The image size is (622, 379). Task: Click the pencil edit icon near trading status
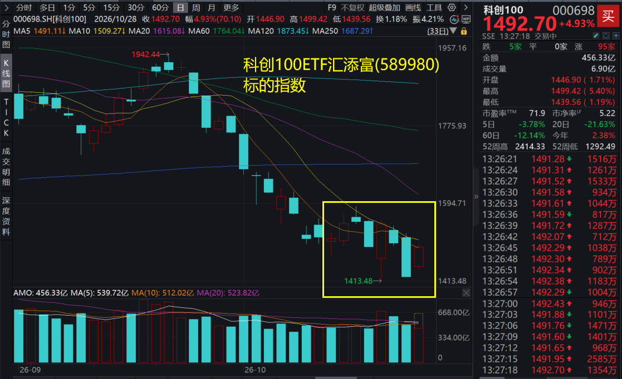click(x=596, y=36)
